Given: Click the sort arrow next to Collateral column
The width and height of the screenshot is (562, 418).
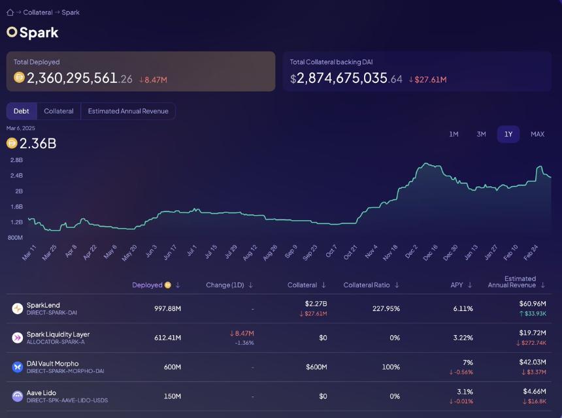Looking at the screenshot, I should [323, 285].
